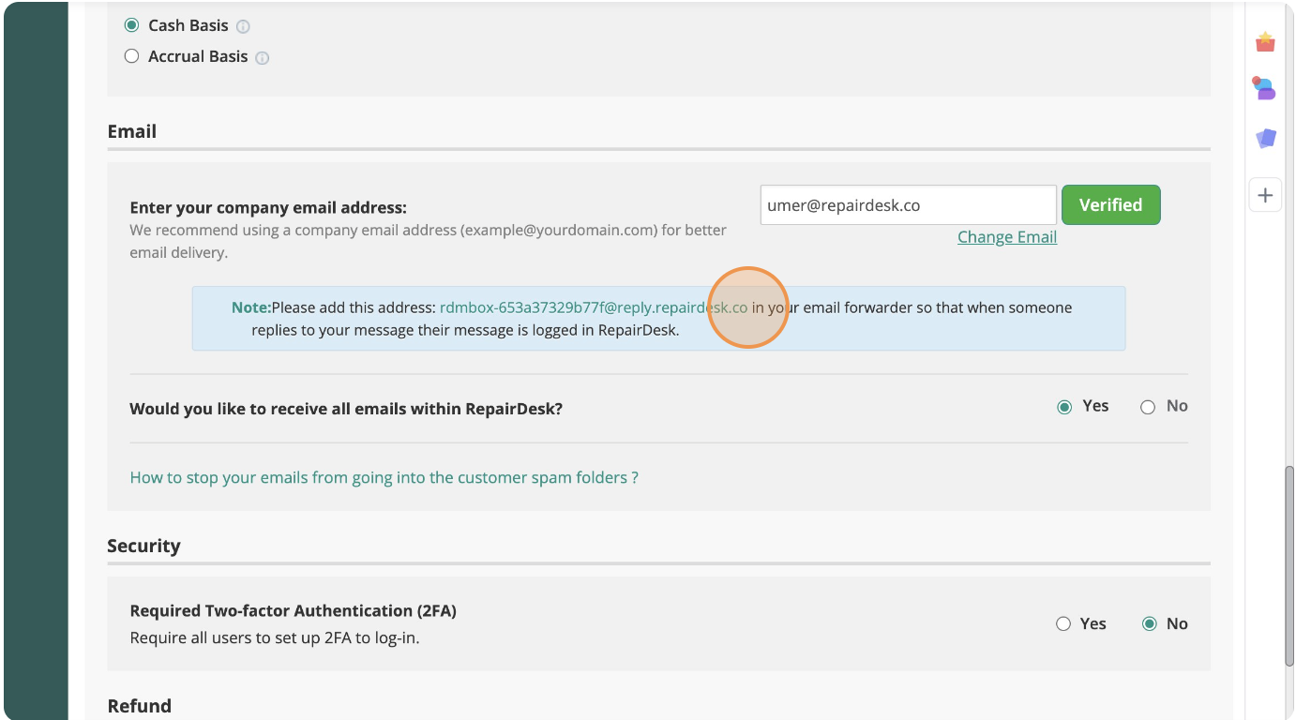This screenshot has height=720, width=1296.
Task: Select the Accrual Basis radio option
Action: 132,56
